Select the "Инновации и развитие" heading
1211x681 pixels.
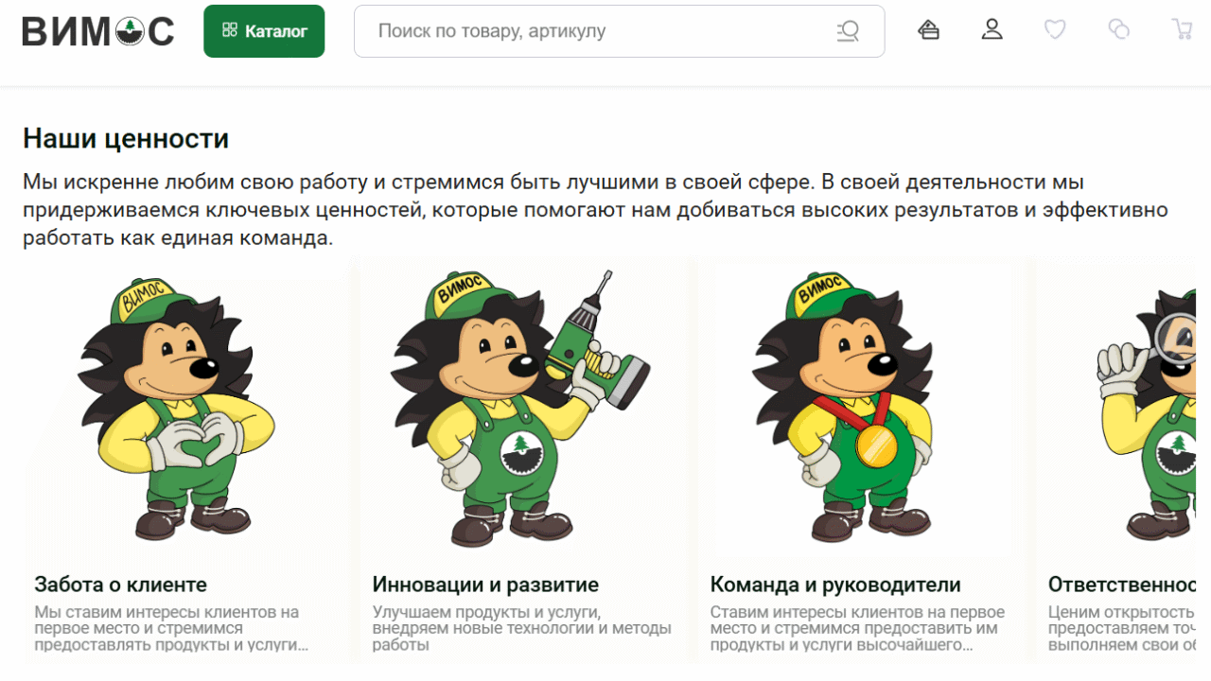pos(485,585)
